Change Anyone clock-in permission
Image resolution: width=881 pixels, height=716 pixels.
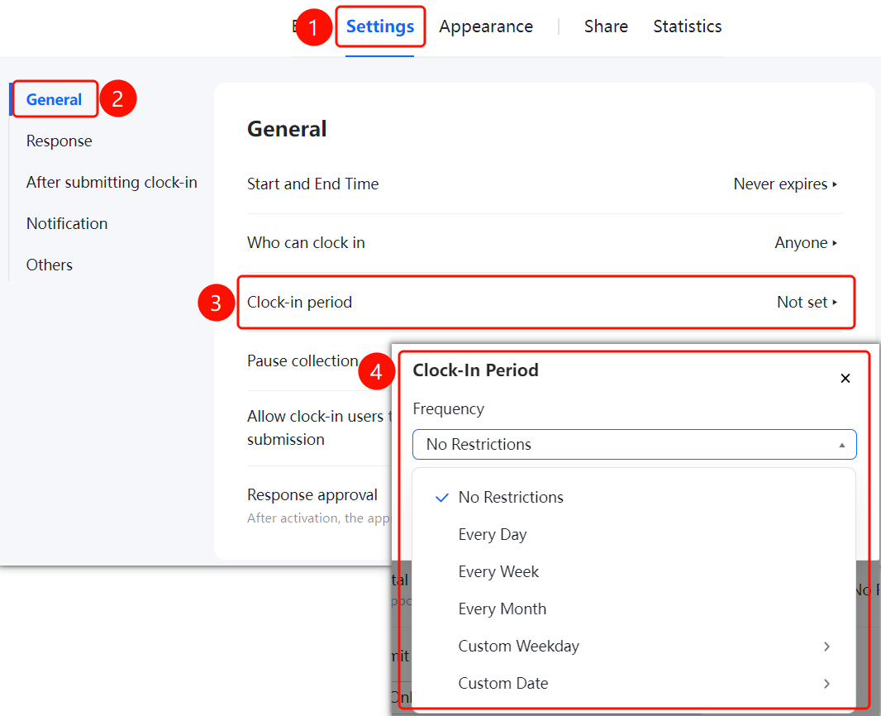point(806,243)
